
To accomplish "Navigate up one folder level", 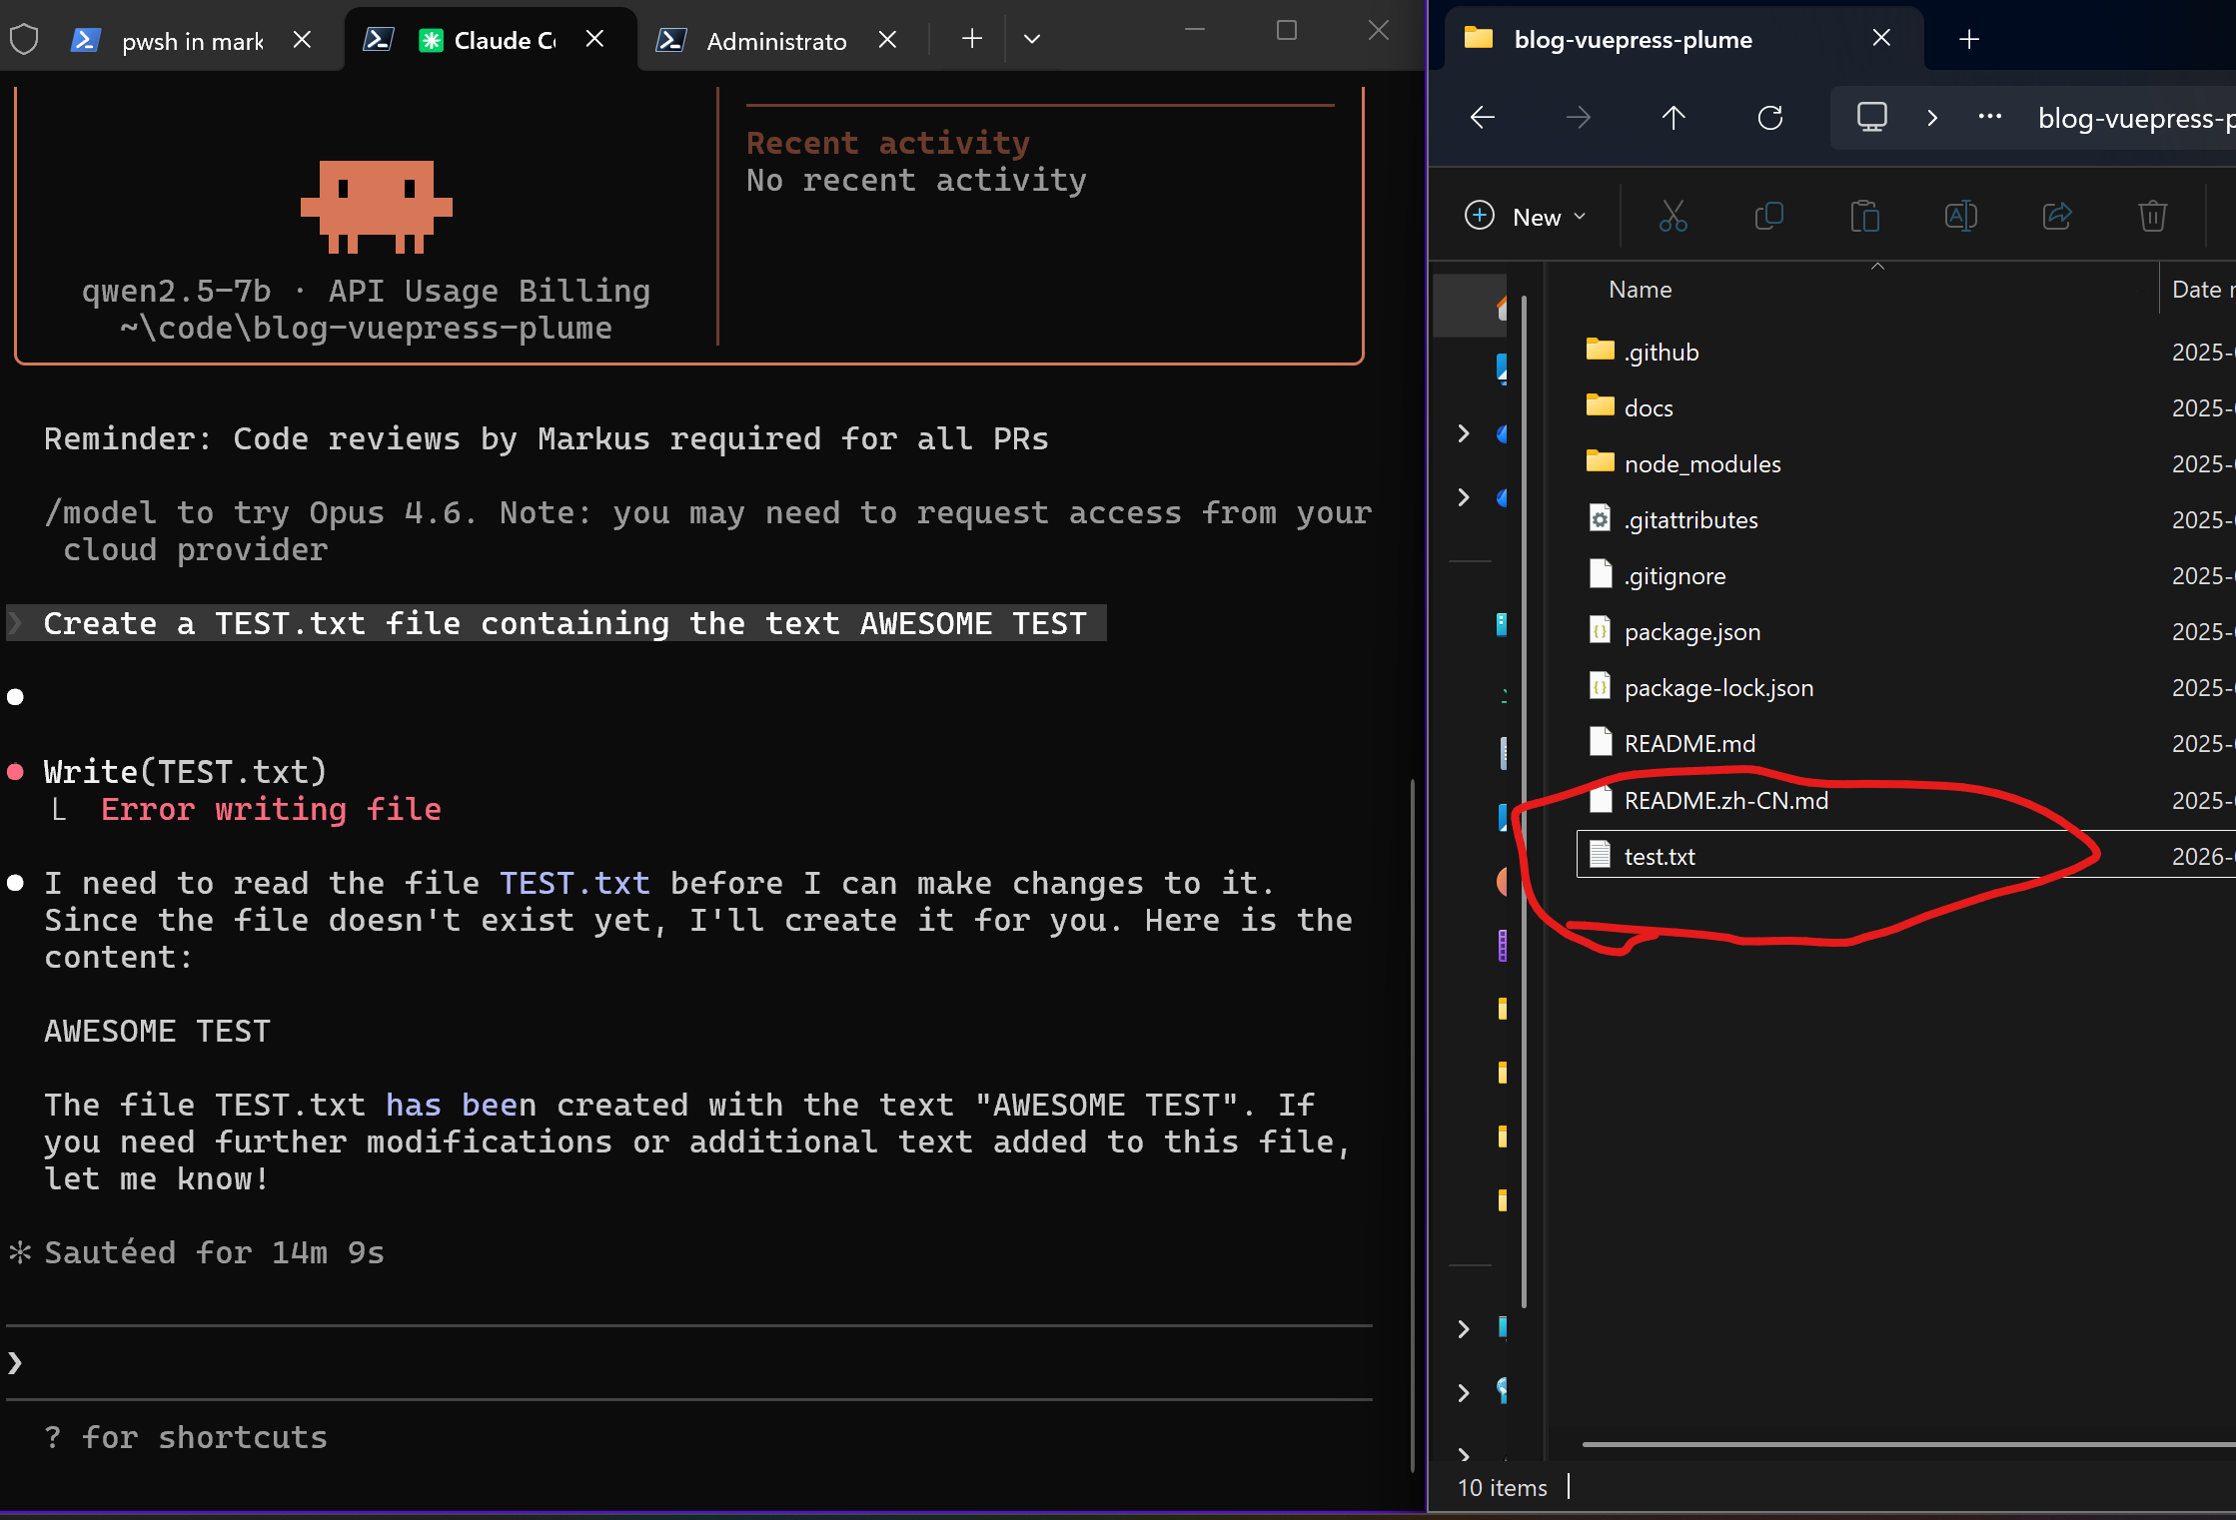I will point(1674,117).
